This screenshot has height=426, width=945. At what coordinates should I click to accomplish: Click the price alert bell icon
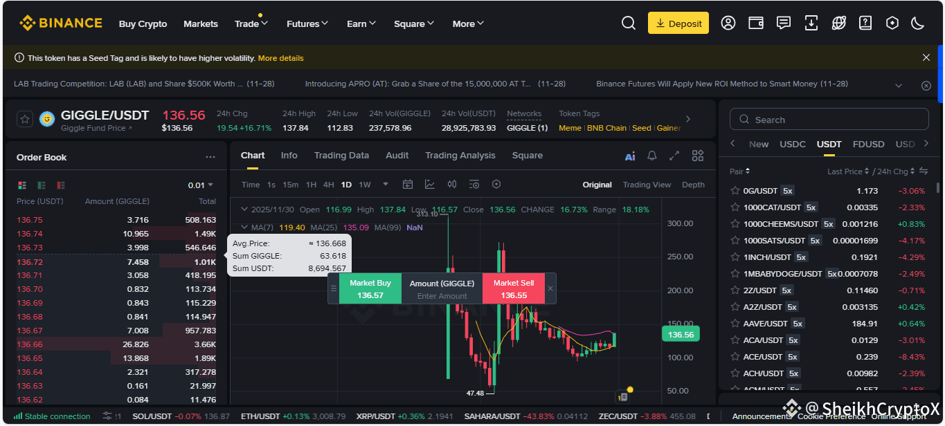pos(652,156)
